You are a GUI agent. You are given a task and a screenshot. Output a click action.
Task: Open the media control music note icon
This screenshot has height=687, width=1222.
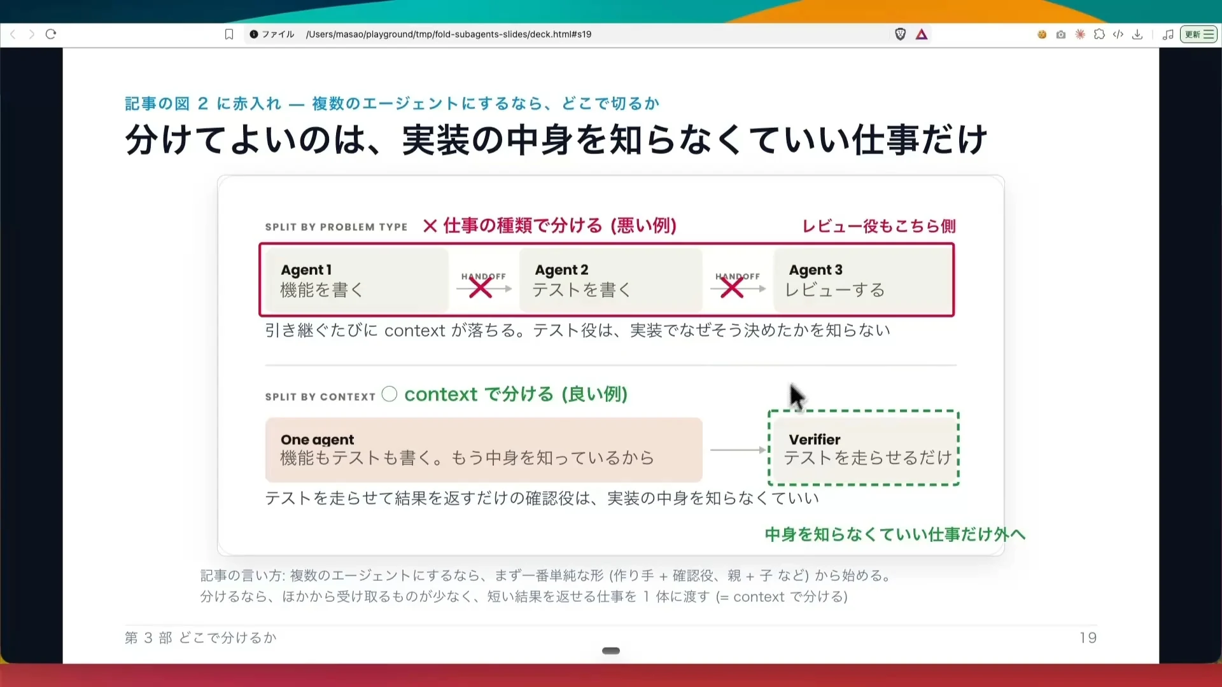[x=1168, y=34]
